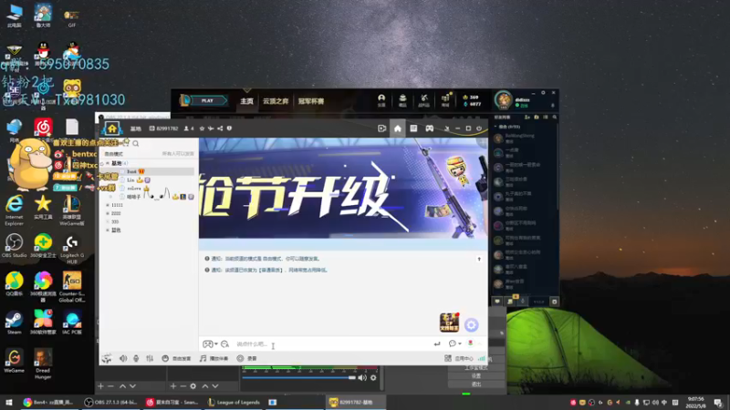The image size is (730, 410).
Task: Open OBS audio mixer settings gear
Action: tap(373, 378)
